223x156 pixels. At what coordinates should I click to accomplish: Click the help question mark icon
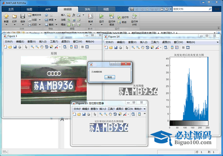(x=167, y=9)
